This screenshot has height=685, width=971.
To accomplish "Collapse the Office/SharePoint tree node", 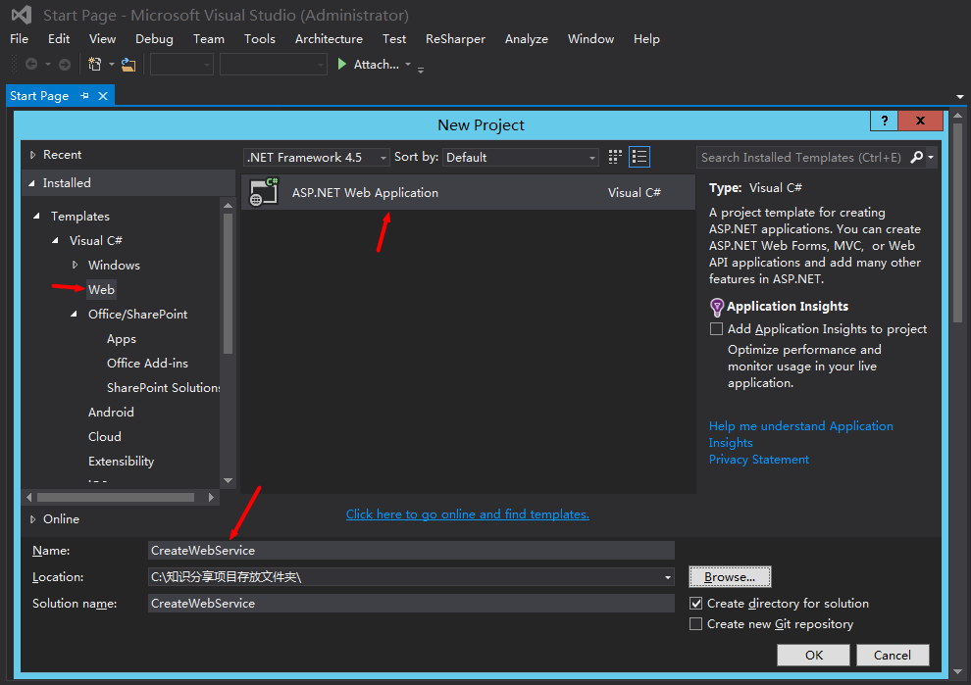I will pyautogui.click(x=74, y=314).
